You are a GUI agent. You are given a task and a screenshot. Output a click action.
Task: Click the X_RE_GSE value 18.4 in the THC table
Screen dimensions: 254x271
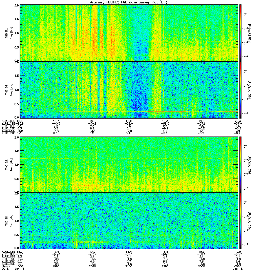pos(129,252)
